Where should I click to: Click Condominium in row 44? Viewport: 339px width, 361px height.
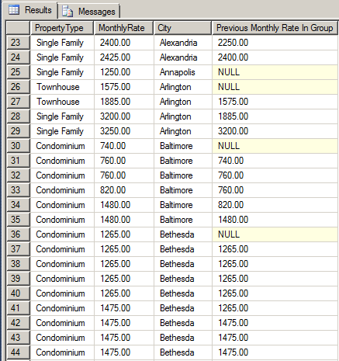[62, 352]
